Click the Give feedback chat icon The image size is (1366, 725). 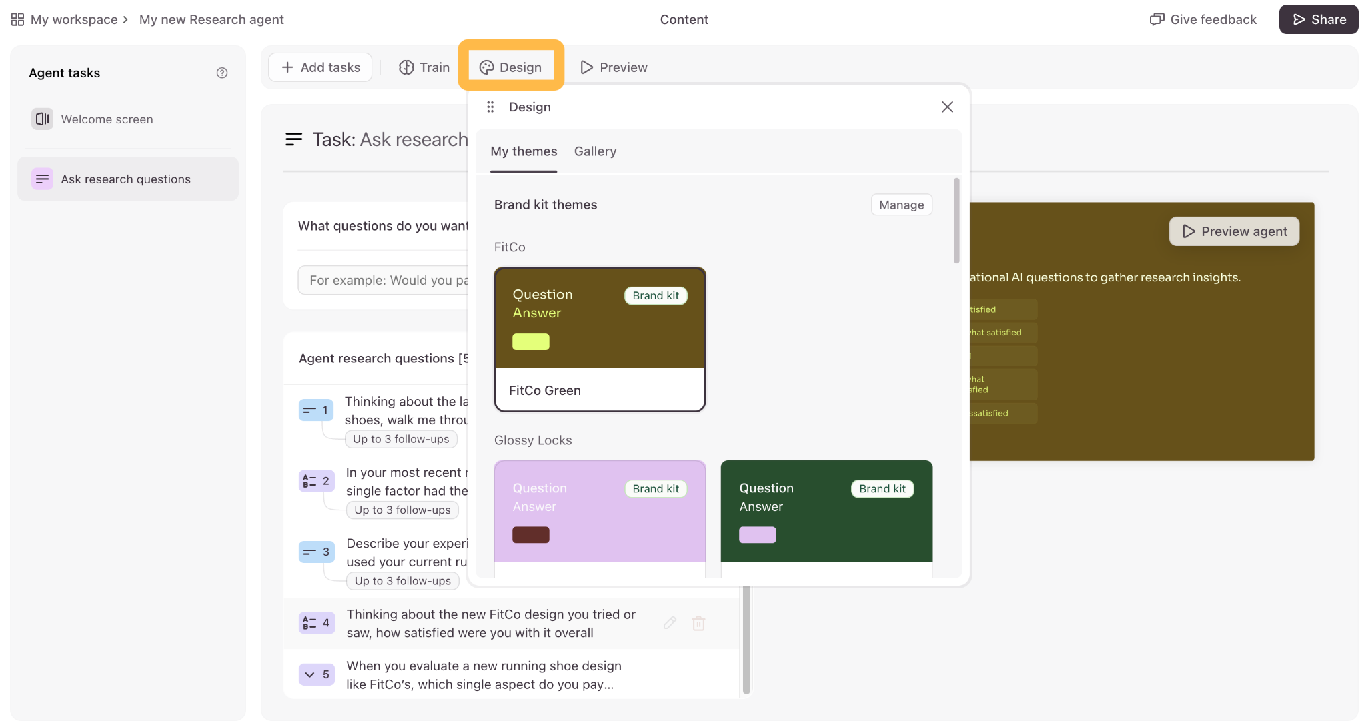(x=1157, y=19)
